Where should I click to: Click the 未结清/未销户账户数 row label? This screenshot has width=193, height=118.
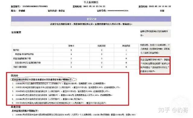click(24, 54)
